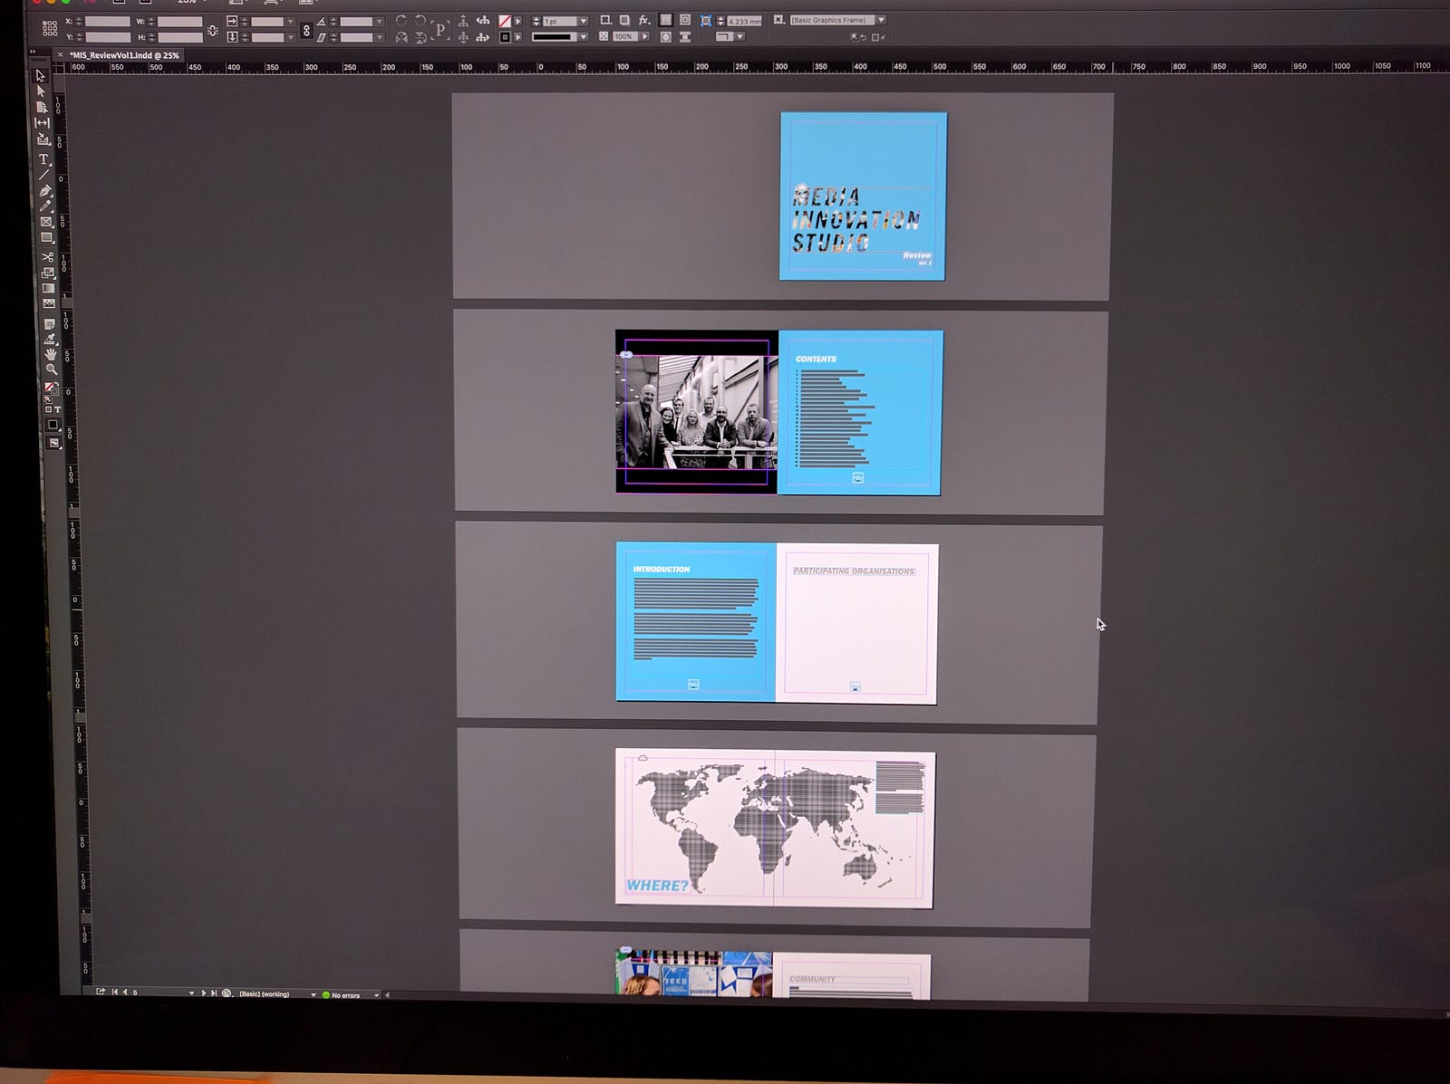Click the Select Container icon
The width and height of the screenshot is (1450, 1084).
tap(463, 21)
